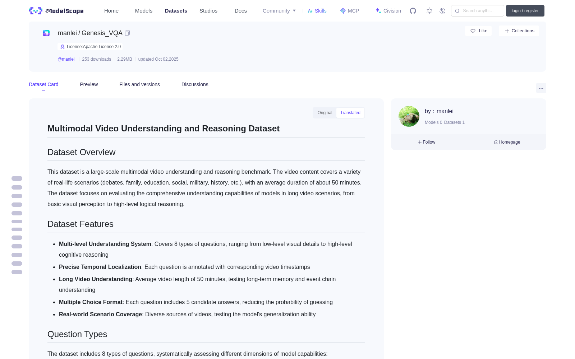Image resolution: width=575 pixels, height=359 pixels.
Task: Click the dataset avatar icon beside manlei
Action: [x=46, y=33]
